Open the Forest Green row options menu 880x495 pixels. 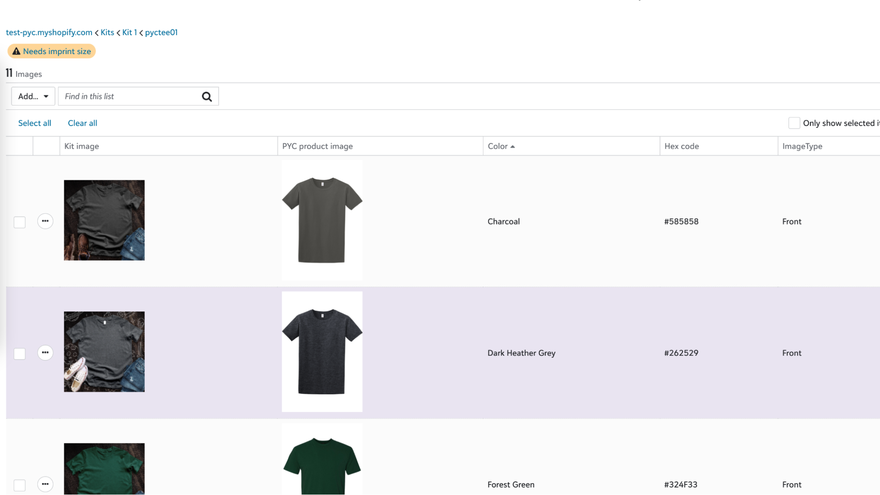coord(45,484)
